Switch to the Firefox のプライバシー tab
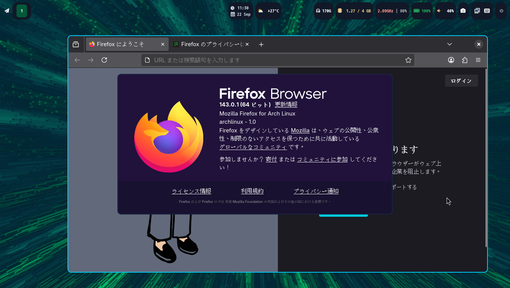The width and height of the screenshot is (510, 288). 211,44
